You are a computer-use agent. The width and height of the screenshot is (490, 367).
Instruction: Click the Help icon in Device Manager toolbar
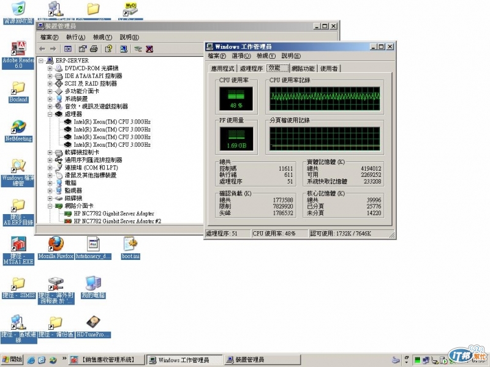[x=108, y=49]
